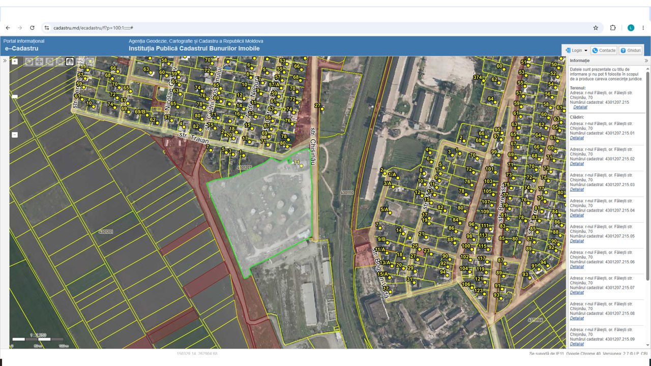The width and height of the screenshot is (651, 366).
Task: Expand the left side panel chevrons
Action: coord(5,60)
